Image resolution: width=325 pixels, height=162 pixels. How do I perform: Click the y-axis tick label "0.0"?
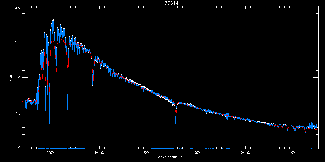tap(18, 148)
